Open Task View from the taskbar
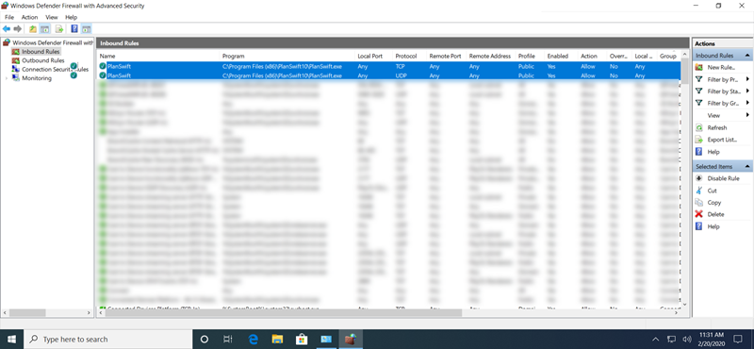 [x=228, y=339]
